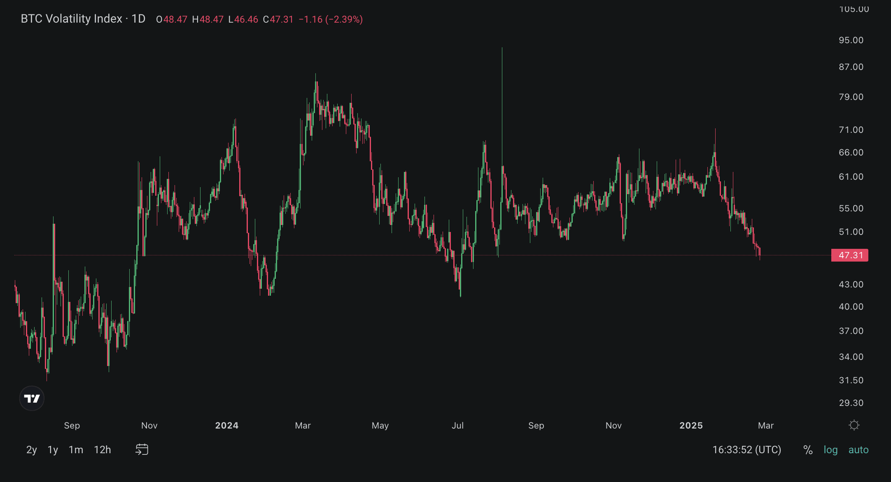Click the Mar label at right of time axis

(x=765, y=426)
